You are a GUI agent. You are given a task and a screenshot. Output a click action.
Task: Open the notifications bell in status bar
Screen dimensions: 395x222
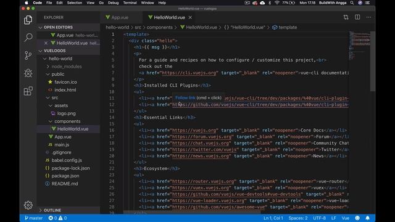tap(368, 218)
